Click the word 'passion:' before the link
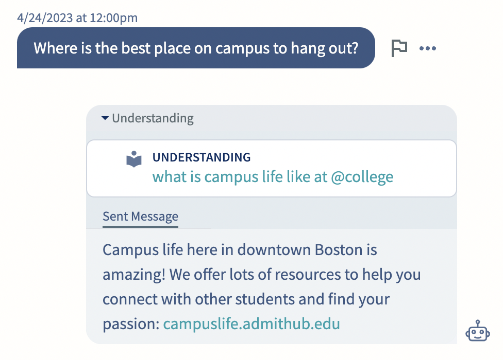The width and height of the screenshot is (503, 360). coord(131,324)
